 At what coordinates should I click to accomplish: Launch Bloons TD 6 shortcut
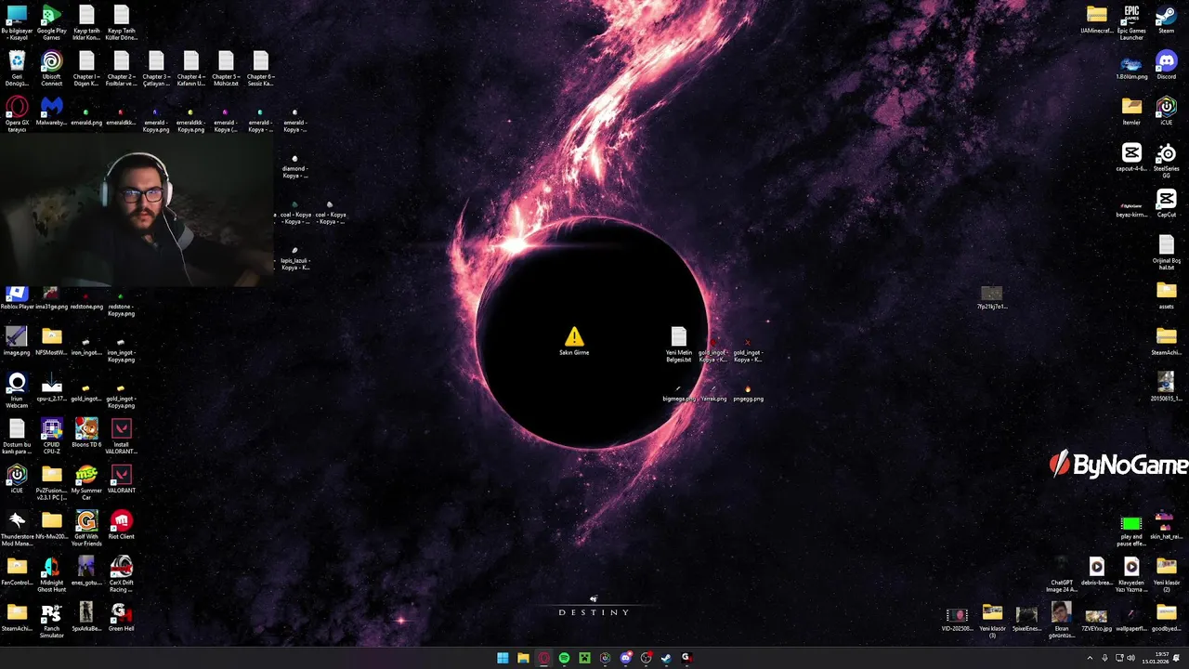86,434
